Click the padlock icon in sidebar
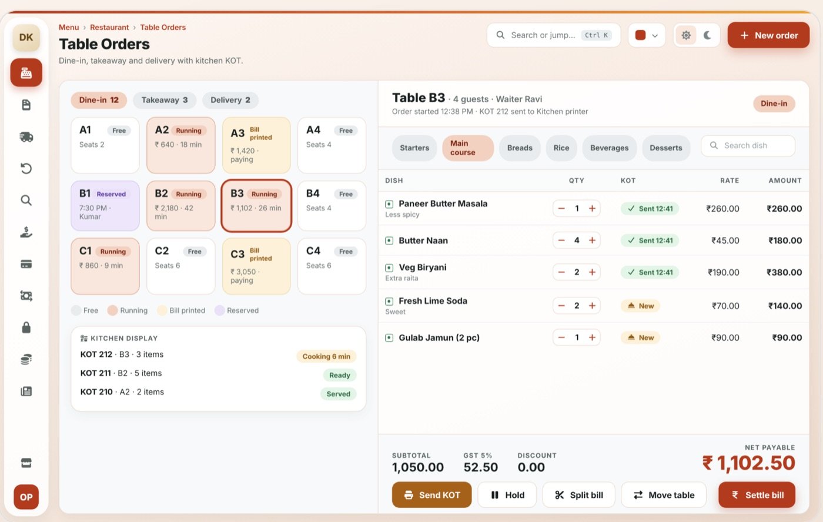The width and height of the screenshot is (823, 522). (x=26, y=327)
